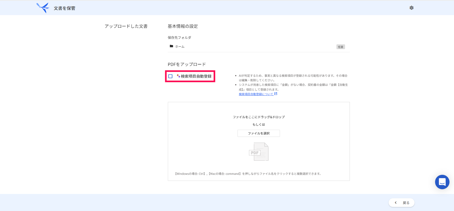Viewport: 454px width, 211px height.
Task: Click the Windows Ctrl multi-select hint text
Action: coord(248,174)
